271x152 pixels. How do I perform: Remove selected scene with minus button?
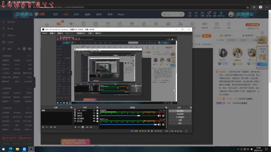pos(47,127)
